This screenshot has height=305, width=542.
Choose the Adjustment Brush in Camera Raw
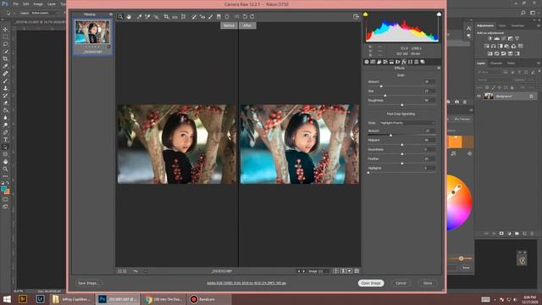coord(211,17)
